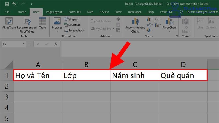Select column C header
The height and width of the screenshot is (123, 219).
point(135,65)
